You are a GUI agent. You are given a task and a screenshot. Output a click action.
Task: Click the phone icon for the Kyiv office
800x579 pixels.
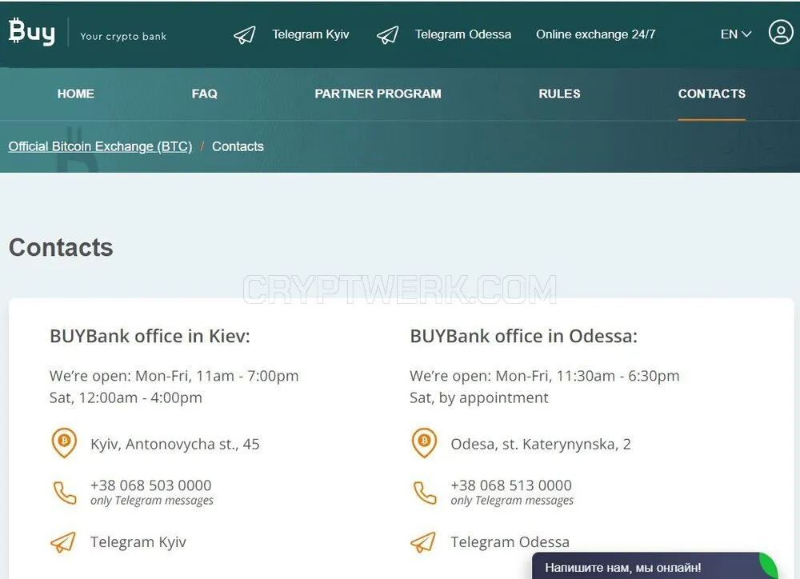pyautogui.click(x=65, y=493)
